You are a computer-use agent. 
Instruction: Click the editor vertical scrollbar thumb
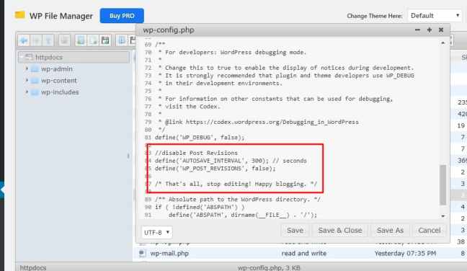(x=443, y=185)
